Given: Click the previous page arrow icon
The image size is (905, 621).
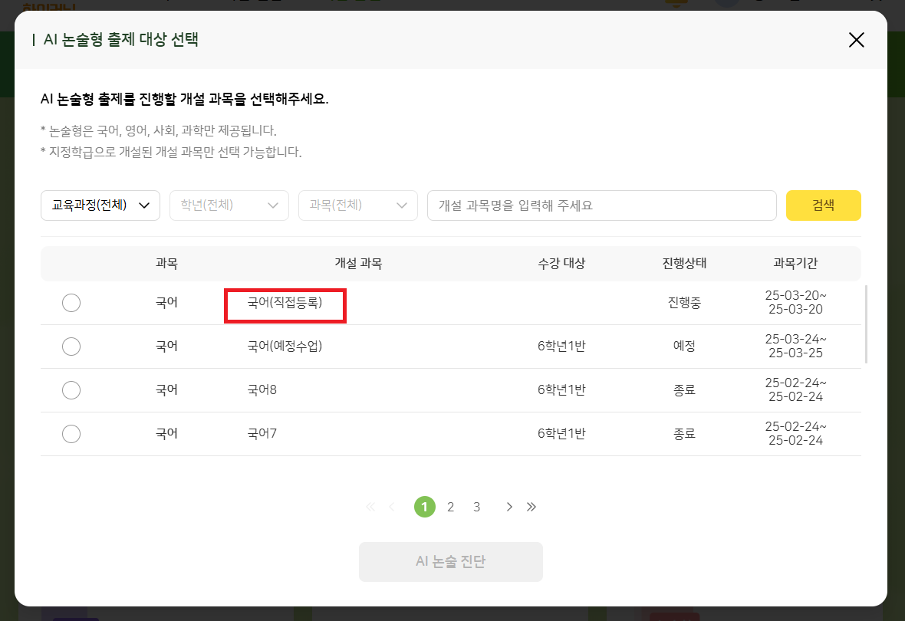Looking at the screenshot, I should coord(392,507).
